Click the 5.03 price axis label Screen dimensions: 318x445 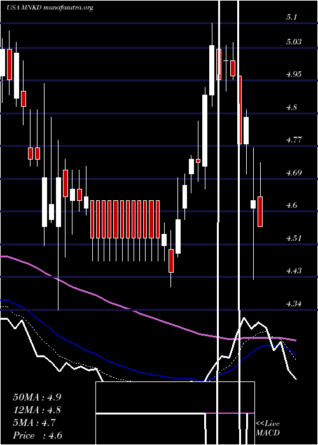tap(294, 42)
